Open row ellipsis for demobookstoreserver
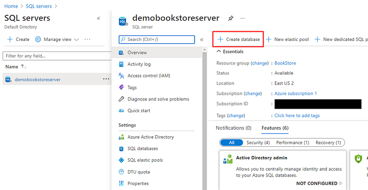Screen dimensions: 368x190 pyautogui.click(x=106, y=79)
